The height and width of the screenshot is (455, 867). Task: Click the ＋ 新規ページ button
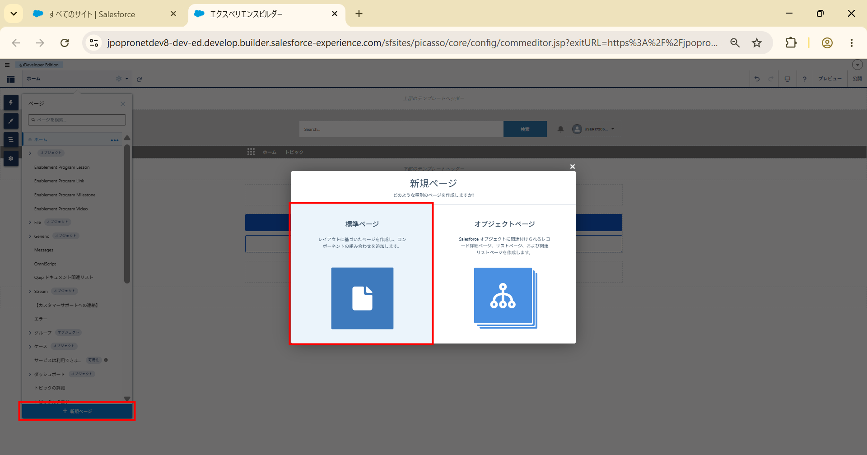point(77,411)
